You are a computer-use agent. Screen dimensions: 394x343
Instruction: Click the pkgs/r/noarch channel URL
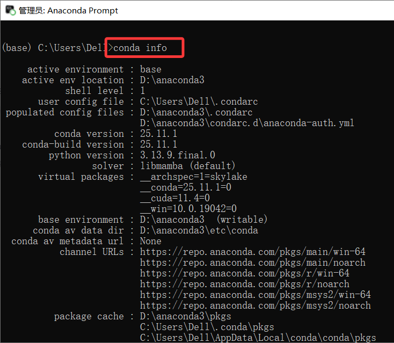tap(244, 284)
